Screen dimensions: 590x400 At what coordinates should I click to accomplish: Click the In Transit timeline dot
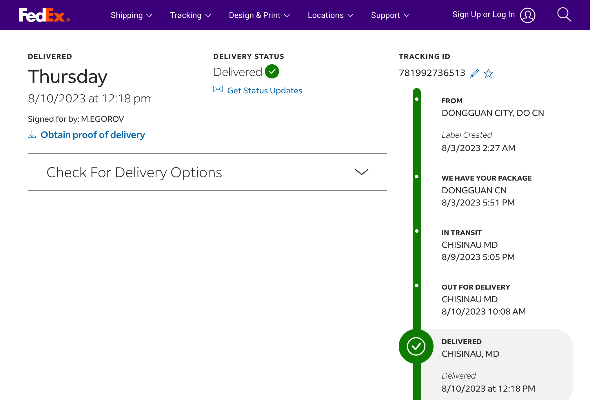416,231
